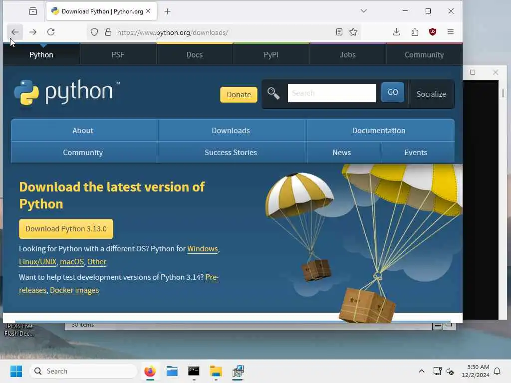Click the uBlock Origin shield icon
This screenshot has width=511, height=383.
pyautogui.click(x=433, y=32)
